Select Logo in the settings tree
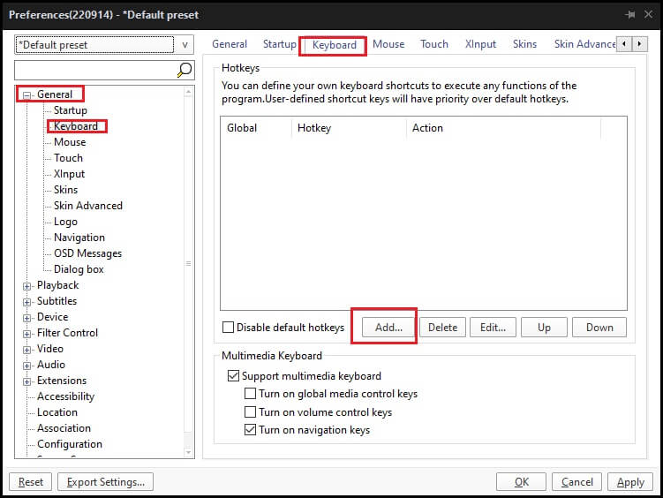 pos(65,222)
